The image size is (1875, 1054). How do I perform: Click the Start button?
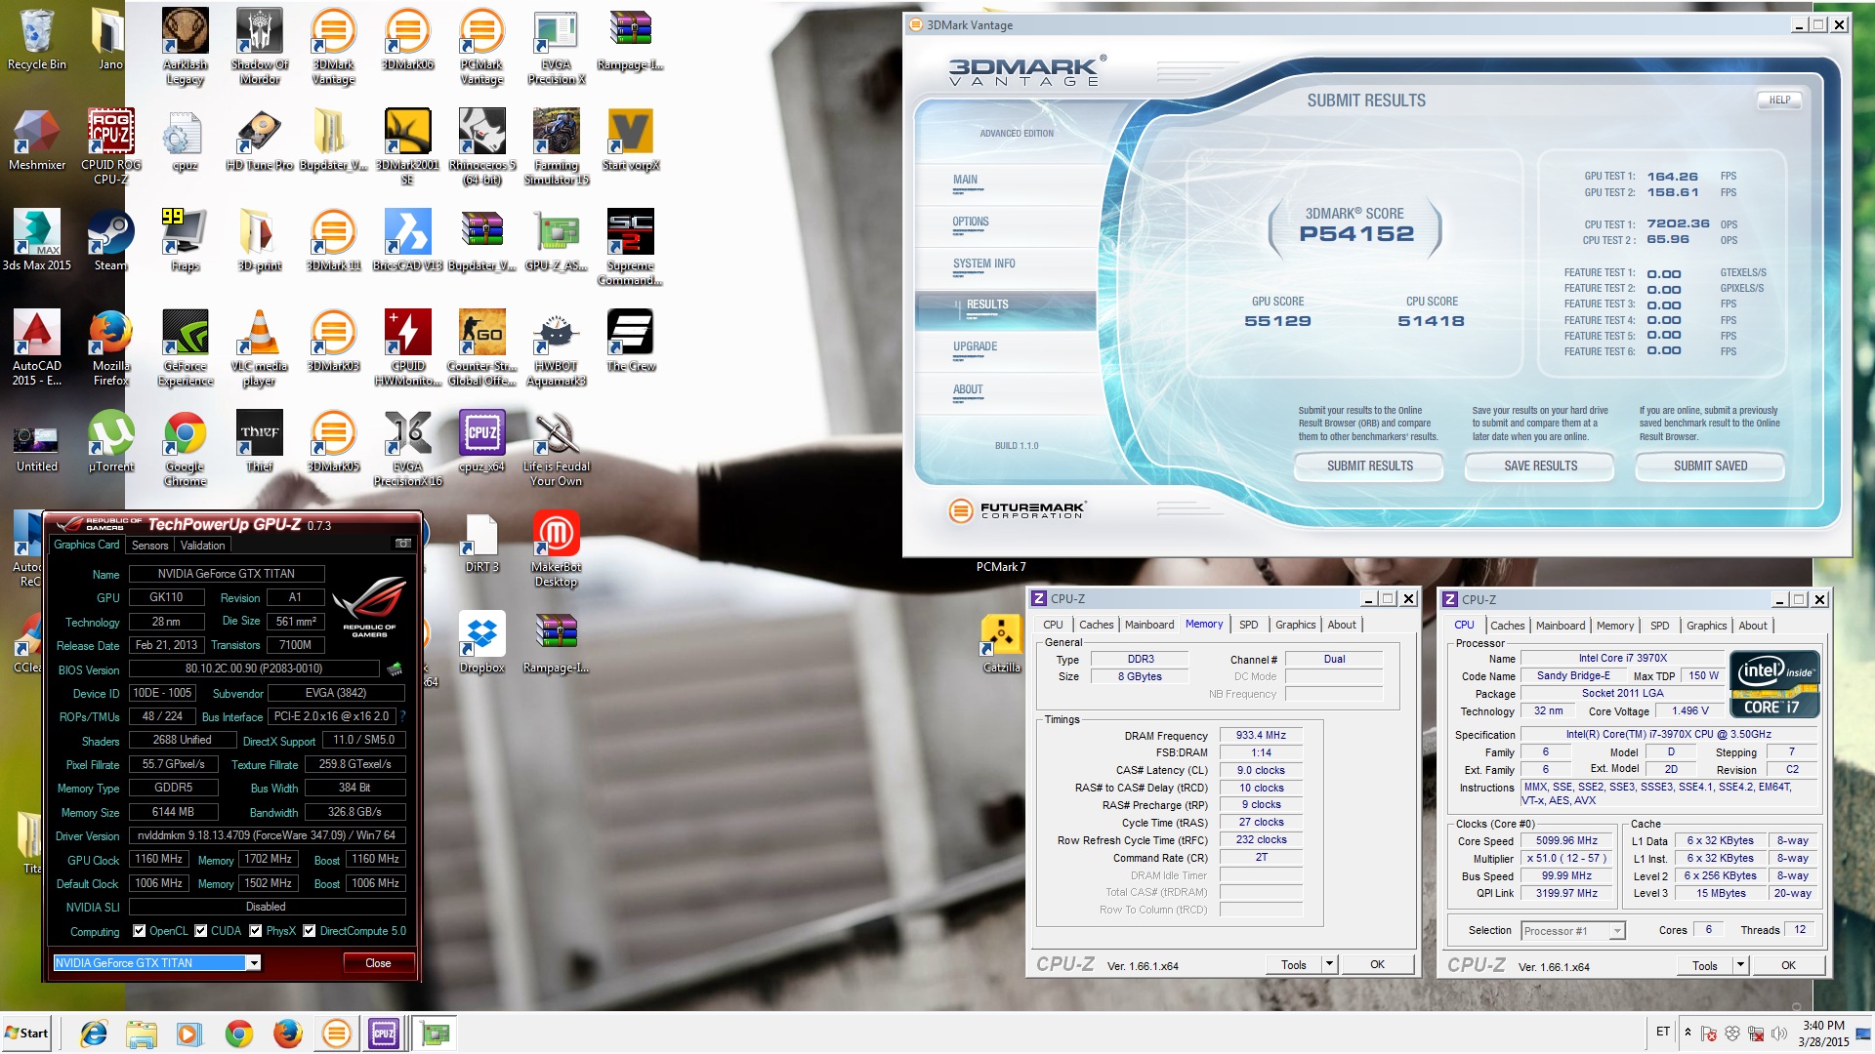(x=26, y=1034)
